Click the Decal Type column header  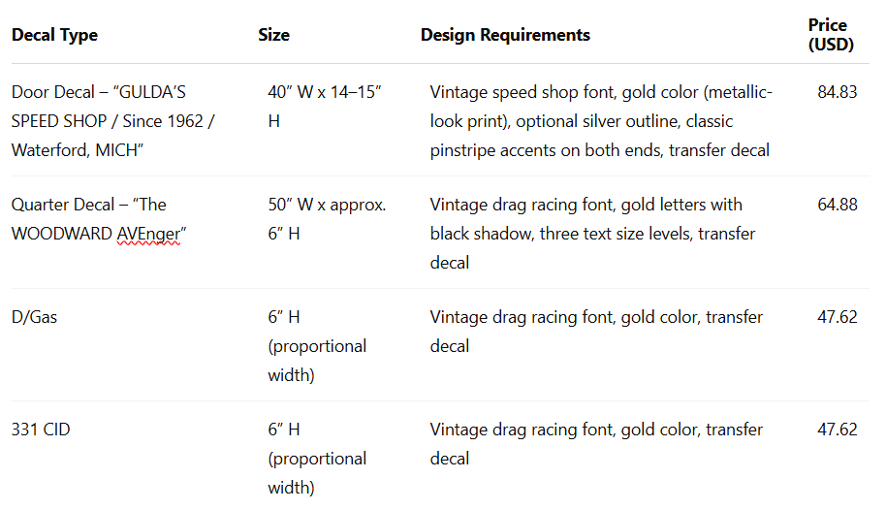[x=54, y=35]
